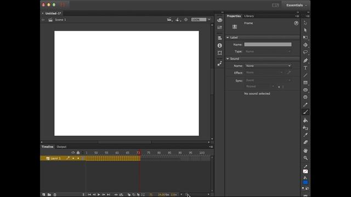Click the Edit Scene clapperboard icon
The height and width of the screenshot is (197, 351).
pyautogui.click(x=169, y=20)
